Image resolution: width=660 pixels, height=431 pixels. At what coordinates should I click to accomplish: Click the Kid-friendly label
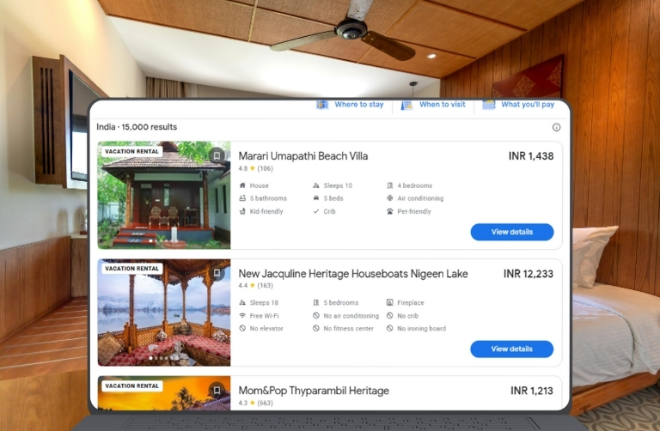pos(266,211)
